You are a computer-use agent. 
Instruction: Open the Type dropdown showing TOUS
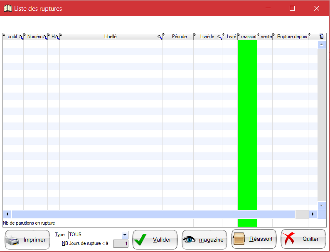pyautogui.click(x=124, y=235)
